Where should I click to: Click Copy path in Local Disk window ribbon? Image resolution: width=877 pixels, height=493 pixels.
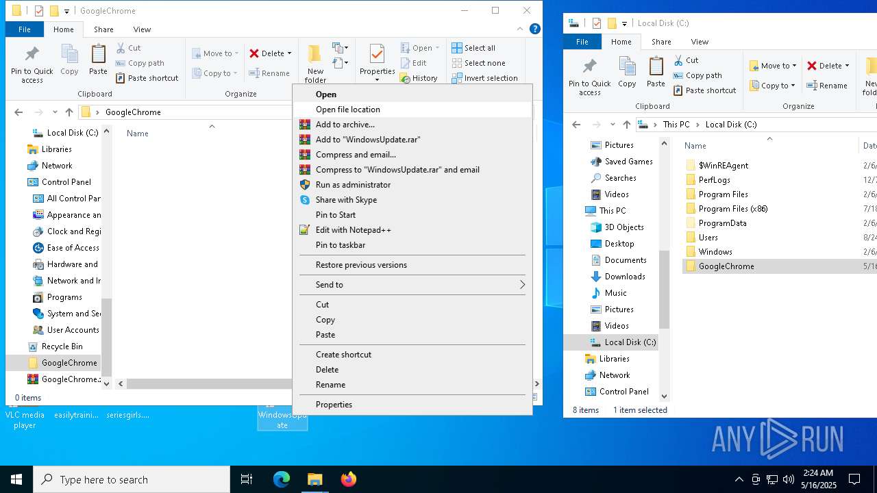[x=697, y=75]
